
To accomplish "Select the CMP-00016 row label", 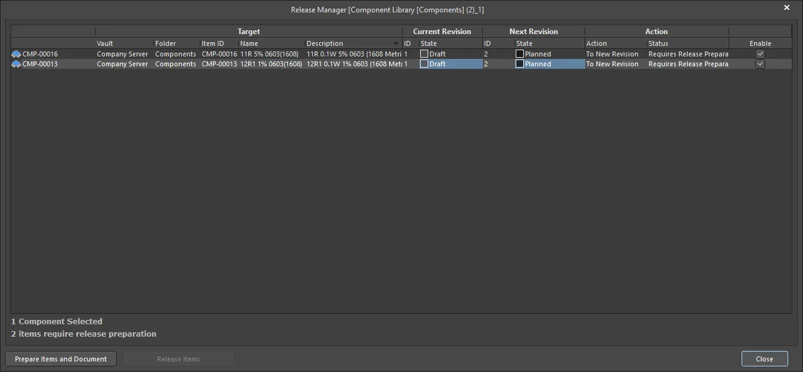I will tap(40, 54).
